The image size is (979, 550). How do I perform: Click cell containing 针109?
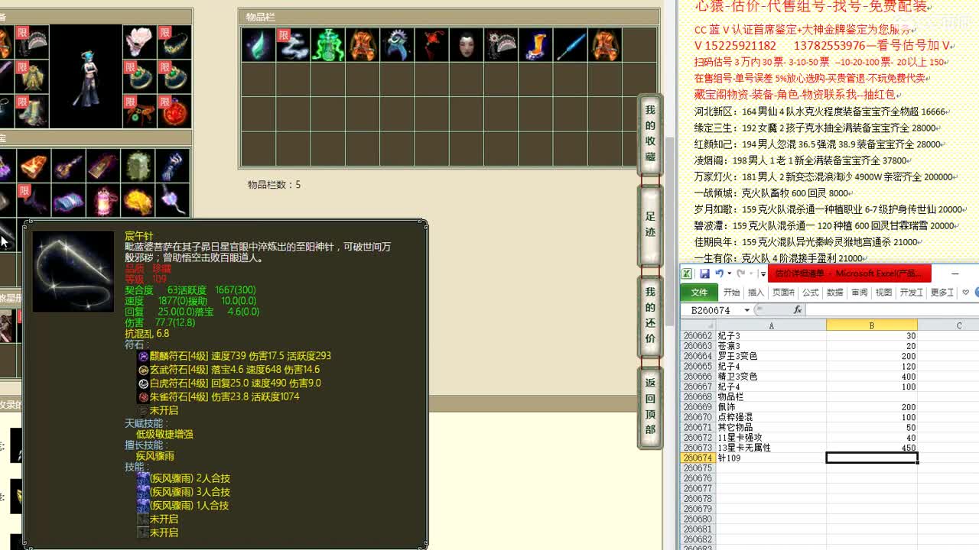[x=771, y=458]
